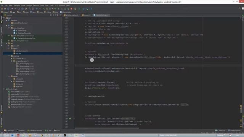Collapse the mipmap folder

point(9,56)
